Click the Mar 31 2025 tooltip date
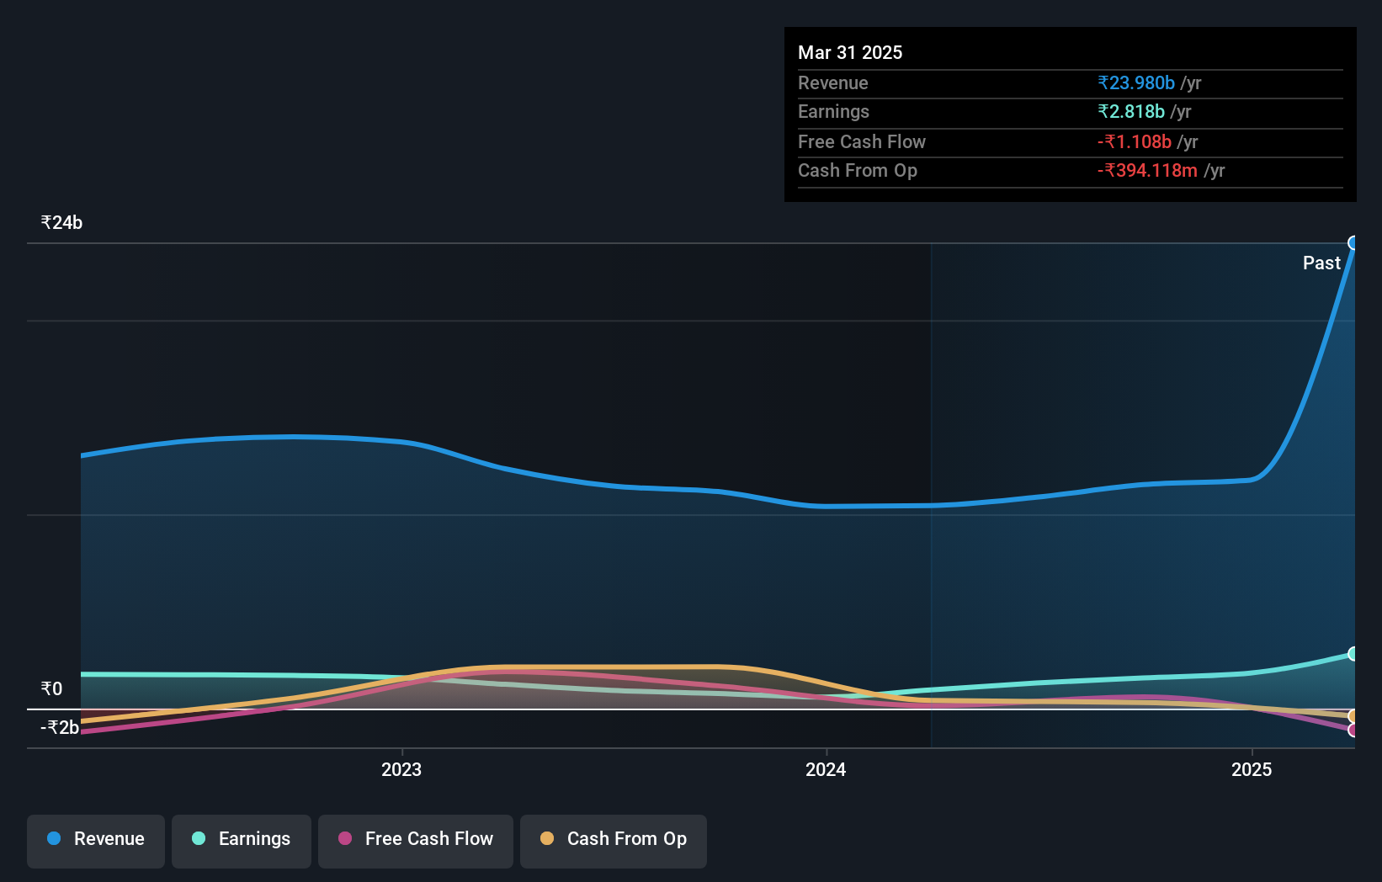 pos(850,52)
